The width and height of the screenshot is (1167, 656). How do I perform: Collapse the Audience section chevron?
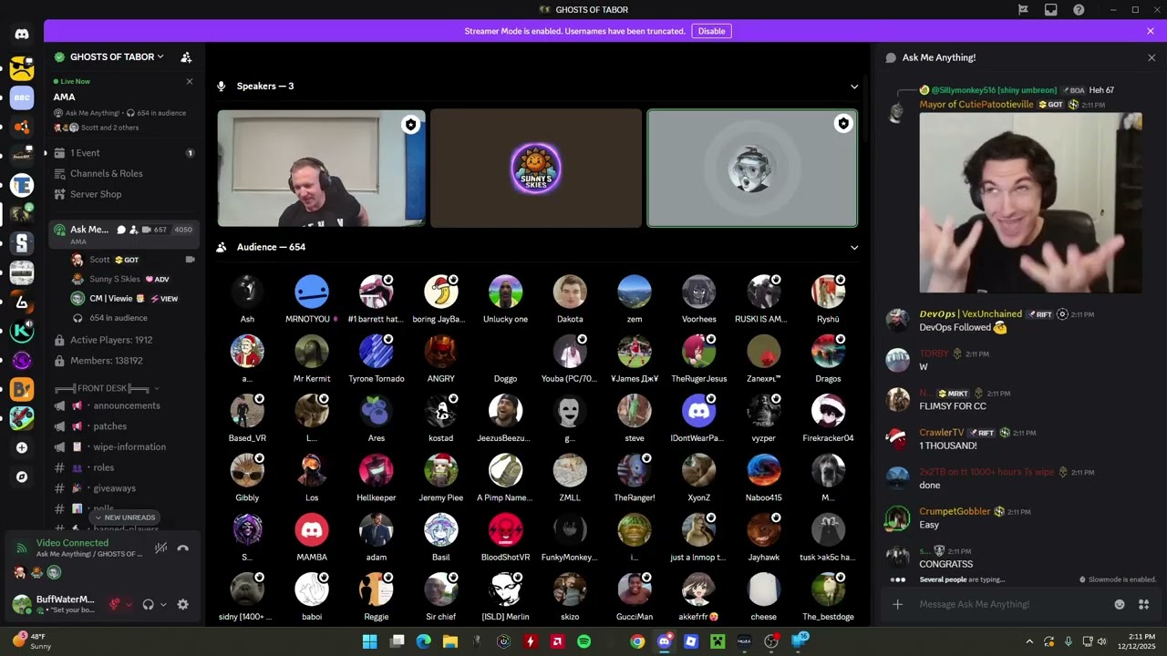tap(854, 247)
